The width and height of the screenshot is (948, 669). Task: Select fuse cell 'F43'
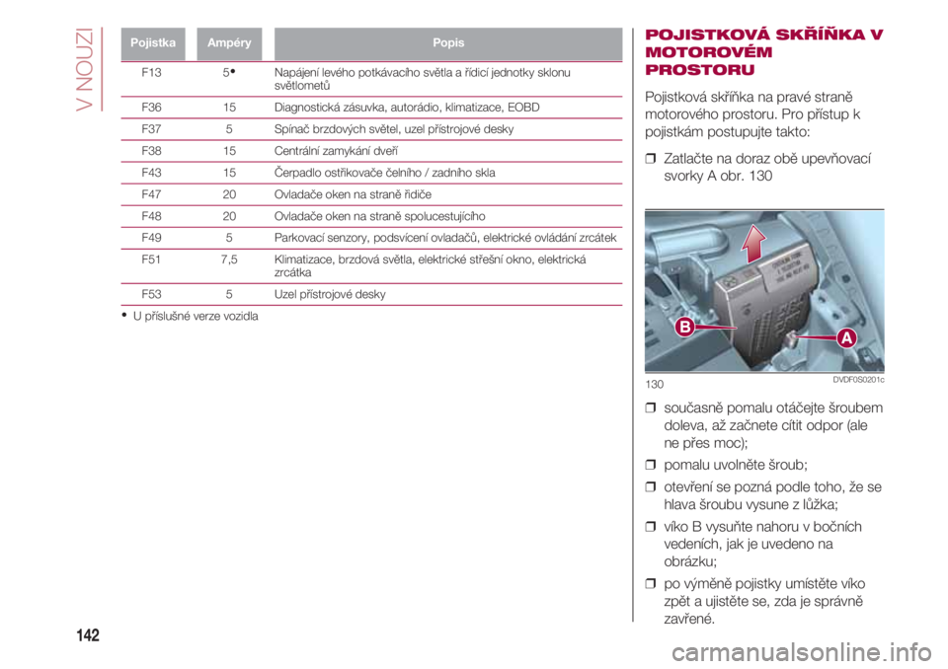151,173
